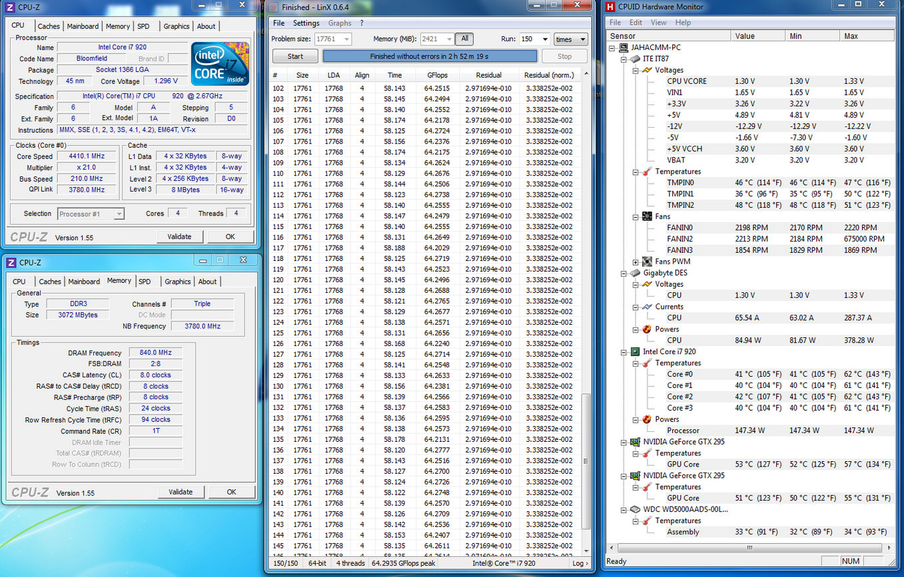The image size is (904, 577).
Task: Open the Processor #1 selection dropdown
Action: point(91,214)
